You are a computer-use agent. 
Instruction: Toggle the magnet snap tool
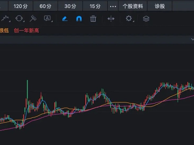[79, 19]
